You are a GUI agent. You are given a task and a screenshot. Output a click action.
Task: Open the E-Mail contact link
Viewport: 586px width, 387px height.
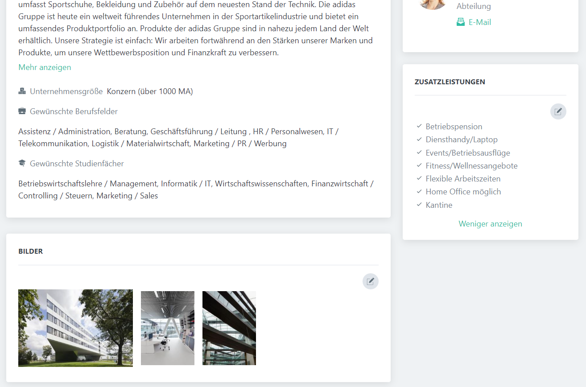tap(479, 22)
